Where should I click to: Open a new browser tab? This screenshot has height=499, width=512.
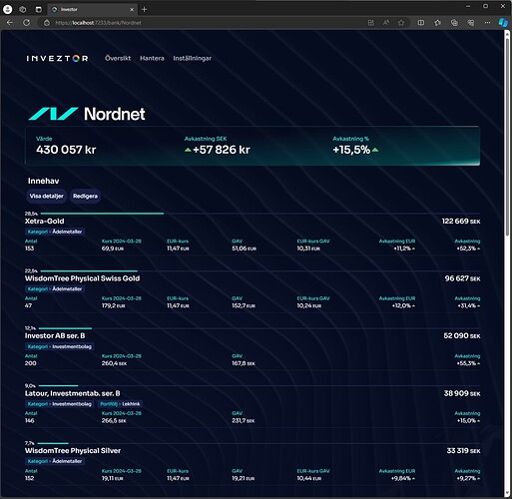[x=144, y=9]
